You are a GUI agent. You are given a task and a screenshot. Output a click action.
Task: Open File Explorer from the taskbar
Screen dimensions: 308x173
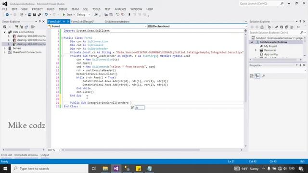click(x=105, y=169)
